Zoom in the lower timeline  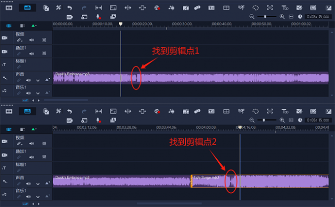click(282, 120)
